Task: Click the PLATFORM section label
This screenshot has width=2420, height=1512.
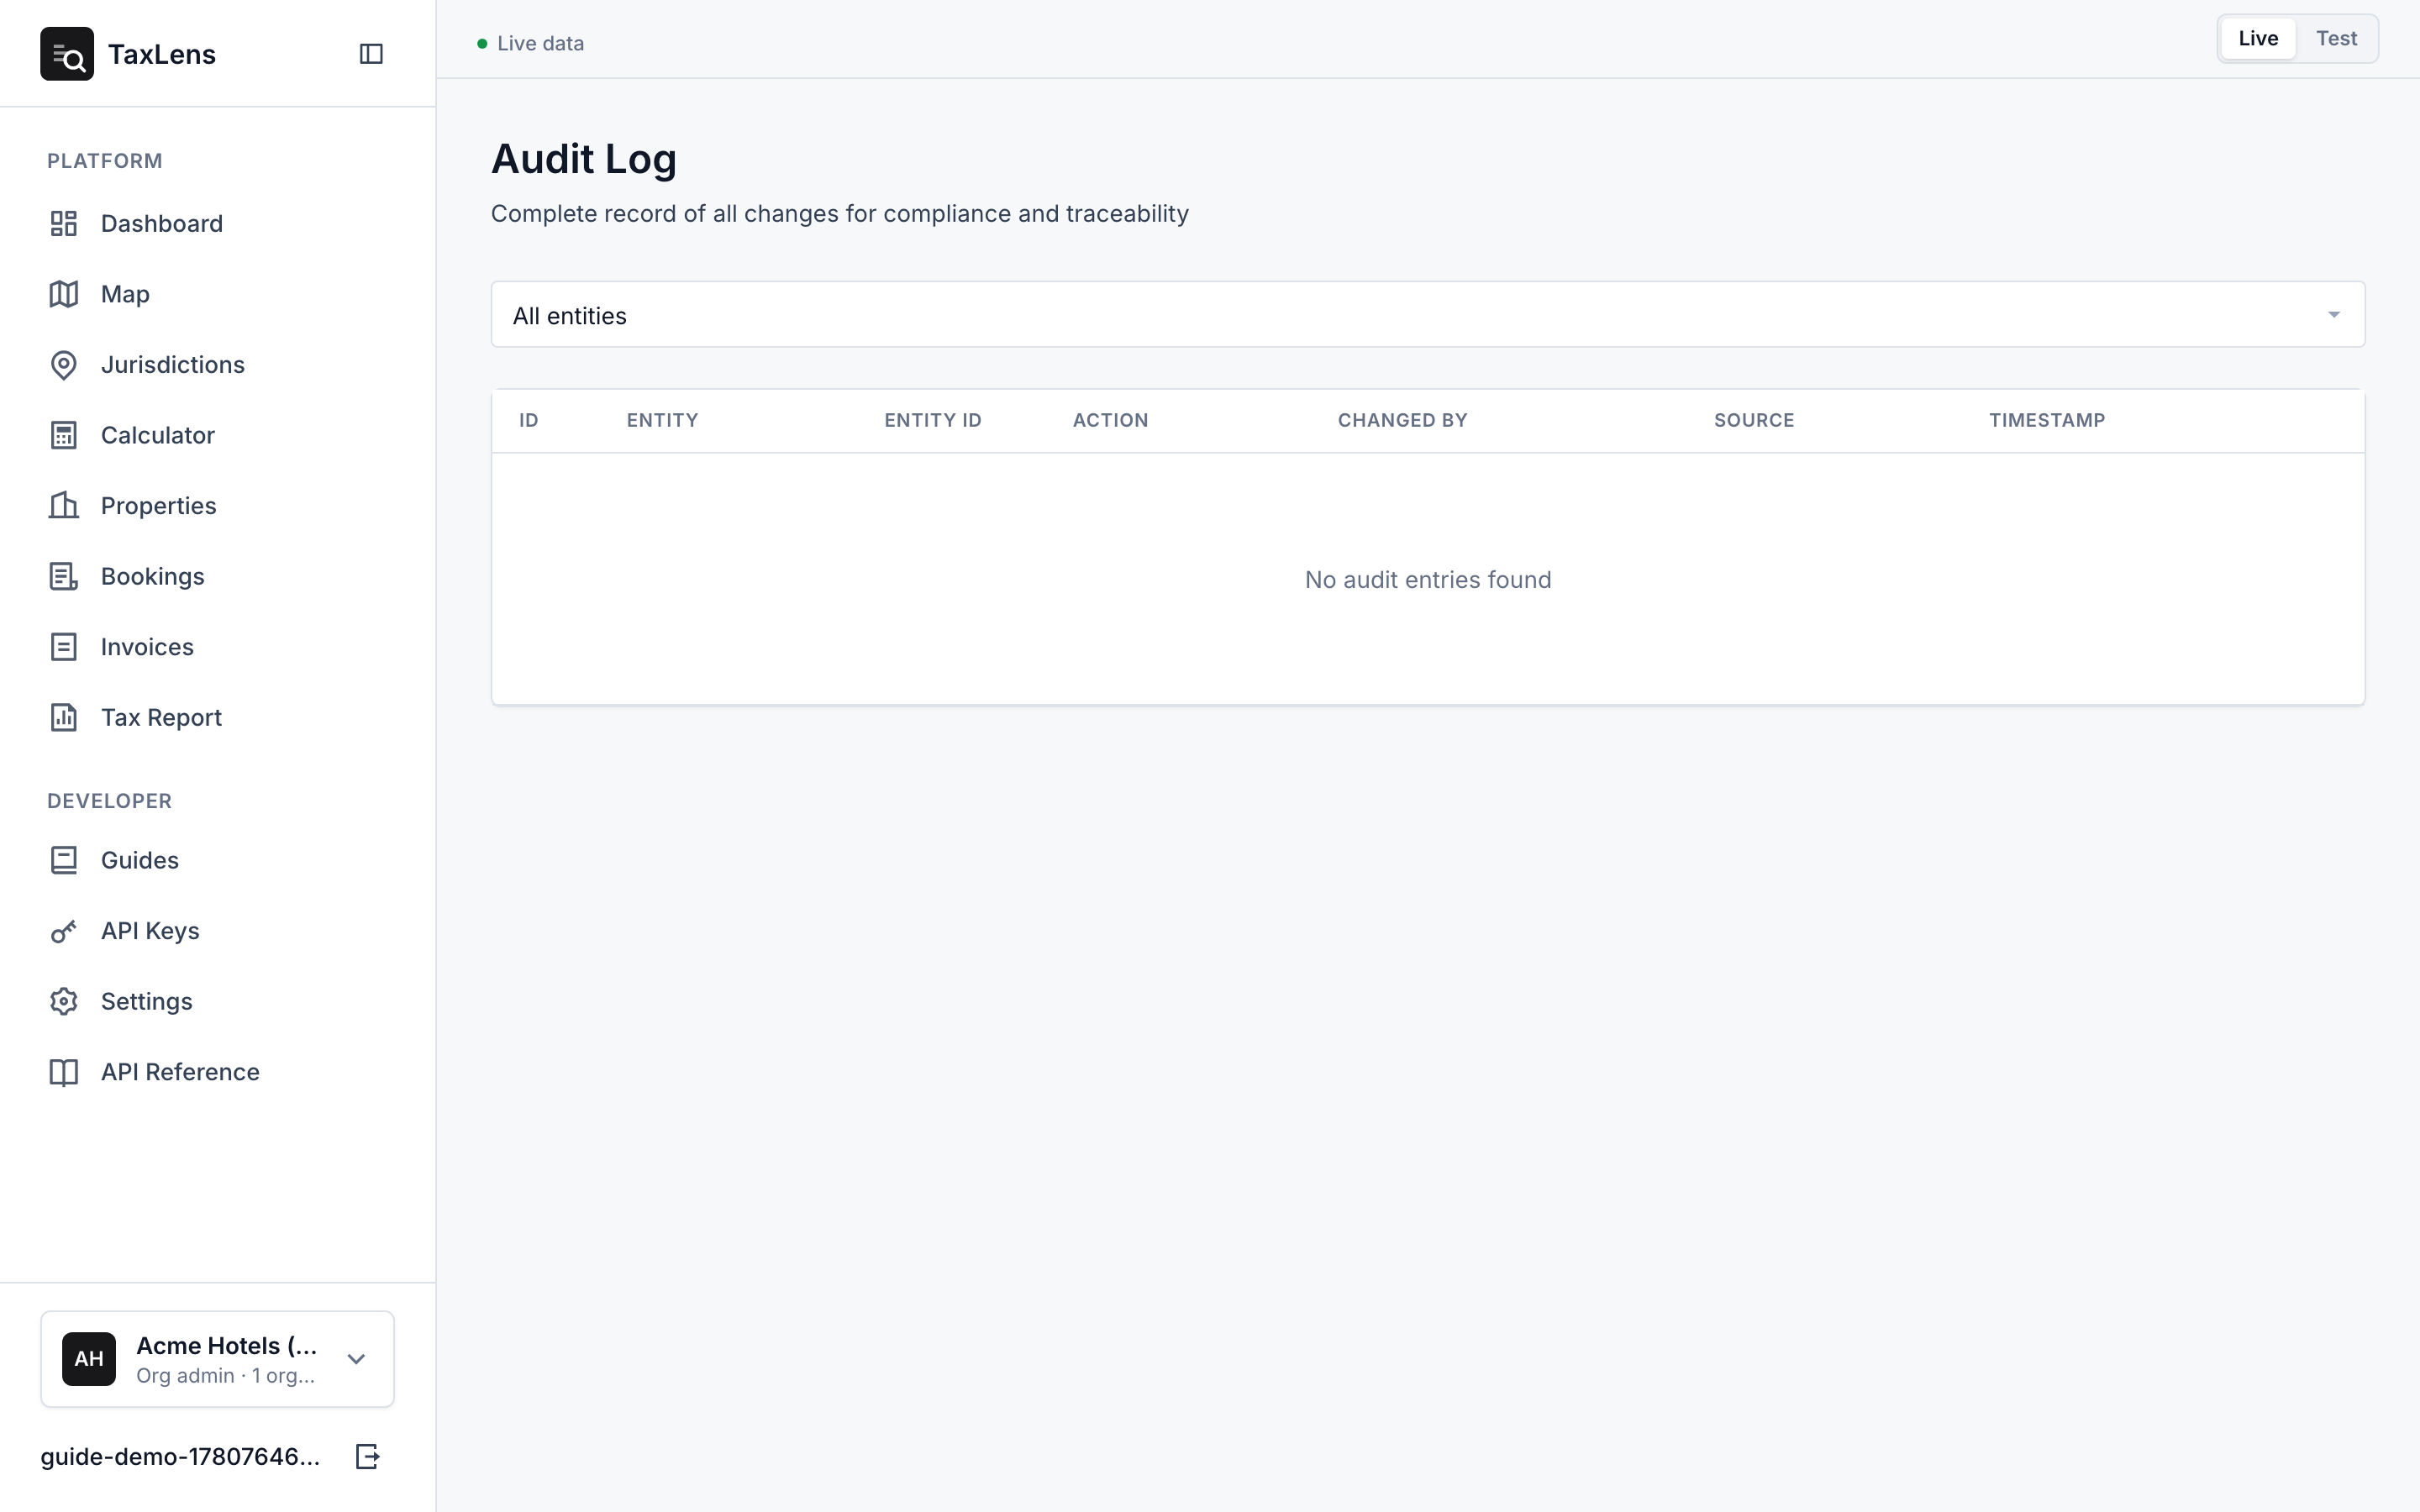Action: 105,161
